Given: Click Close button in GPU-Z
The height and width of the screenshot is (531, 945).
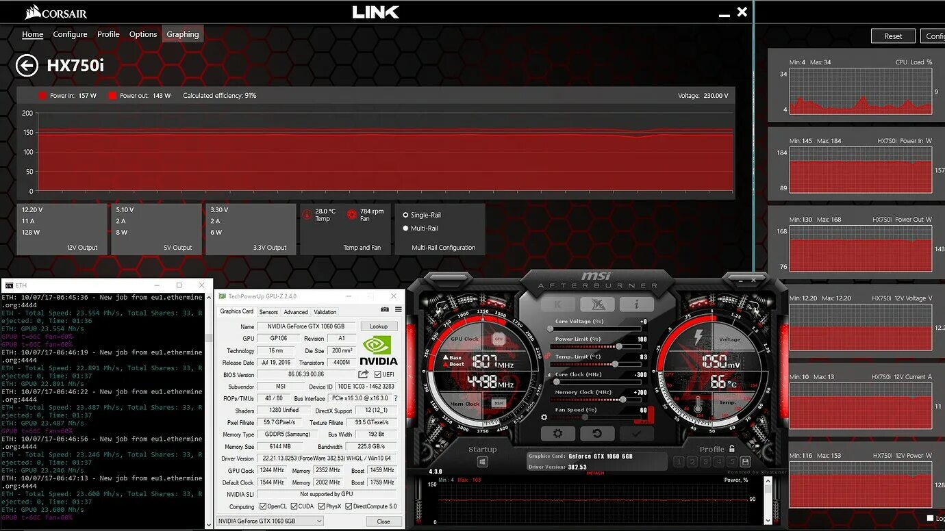Looking at the screenshot, I should point(383,521).
